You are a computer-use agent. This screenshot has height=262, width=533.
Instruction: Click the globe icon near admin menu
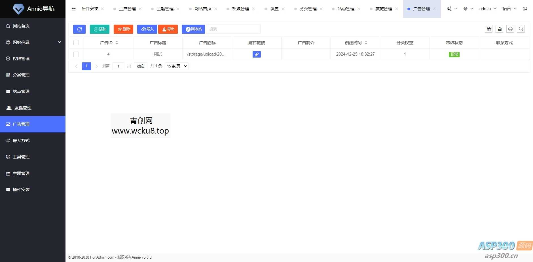(466, 9)
